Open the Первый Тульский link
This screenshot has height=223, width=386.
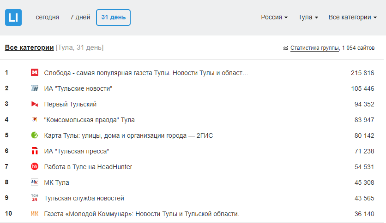pos(70,105)
